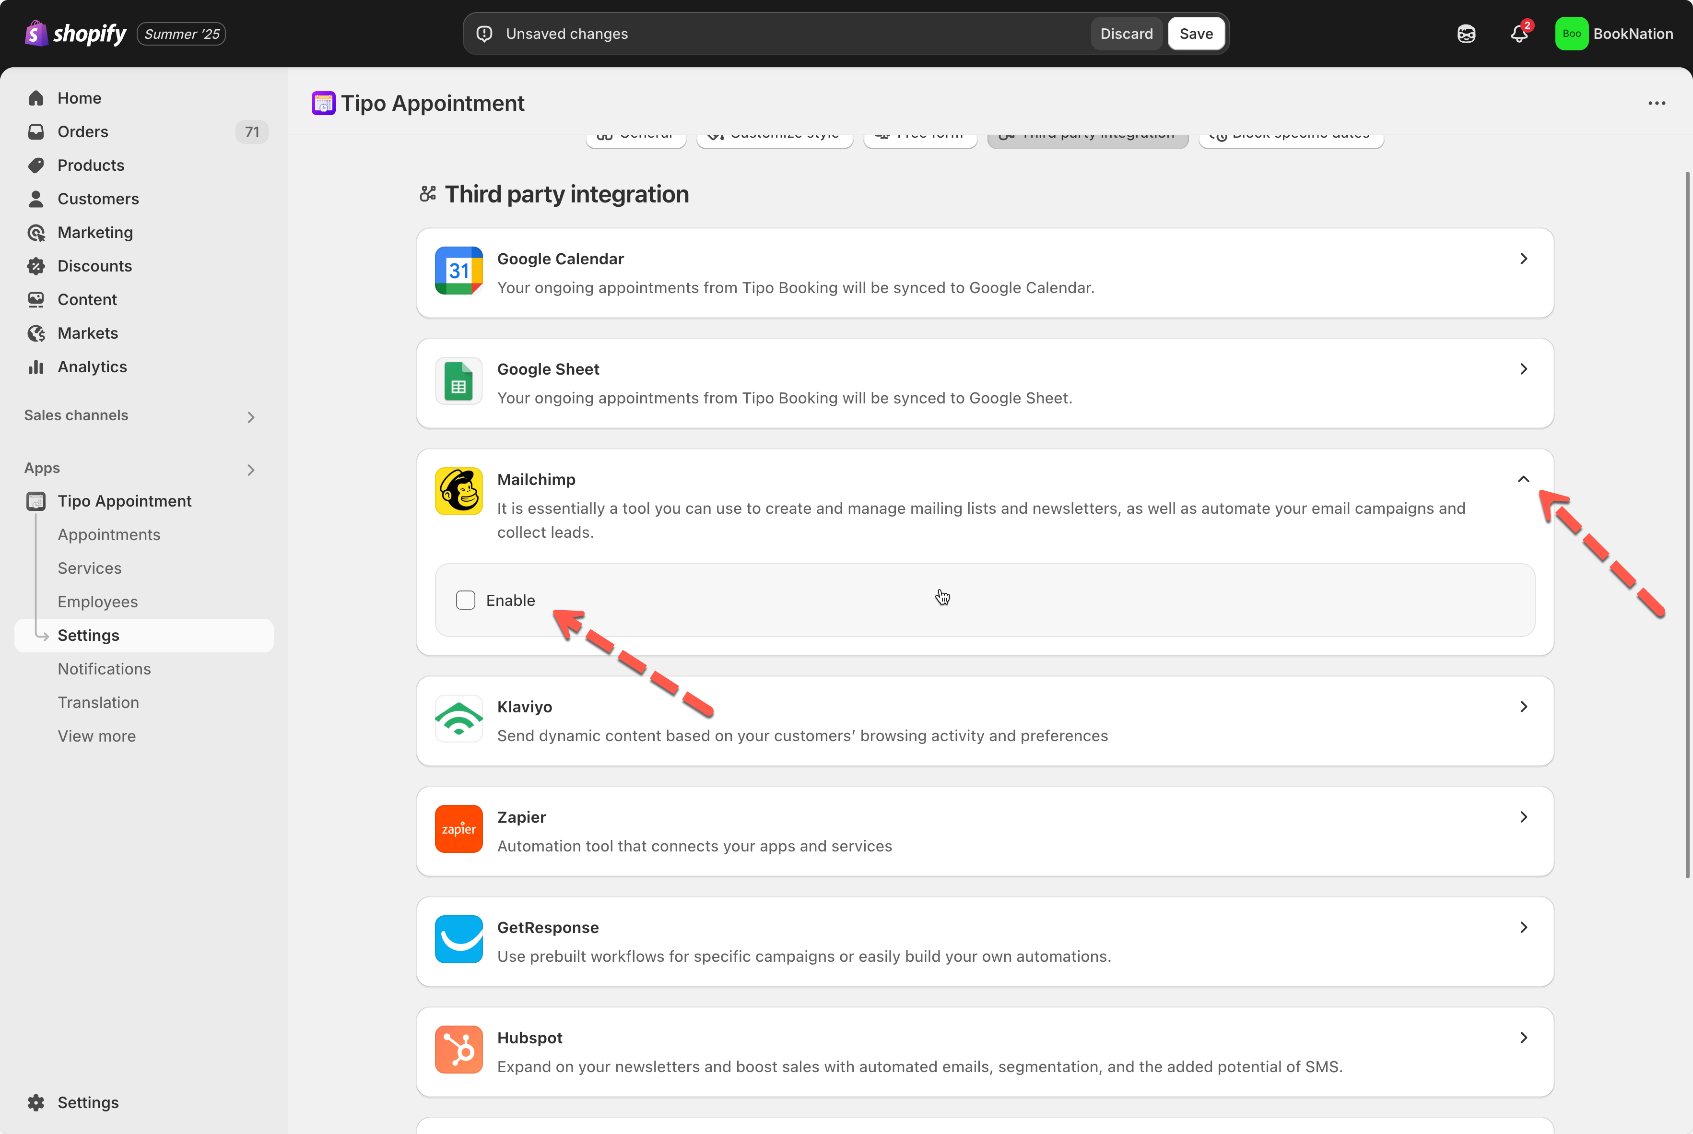The height and width of the screenshot is (1134, 1693).
Task: Click the Google Sheet icon
Action: [x=459, y=381]
